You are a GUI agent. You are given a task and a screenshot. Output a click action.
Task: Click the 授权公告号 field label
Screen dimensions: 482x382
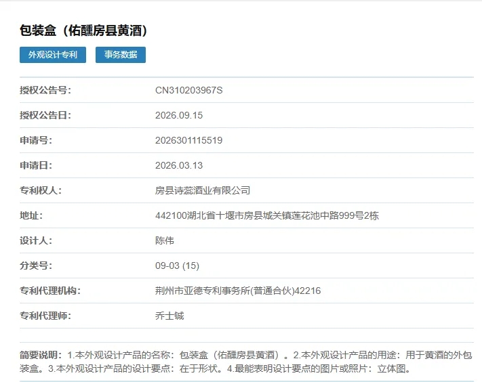tap(45, 90)
